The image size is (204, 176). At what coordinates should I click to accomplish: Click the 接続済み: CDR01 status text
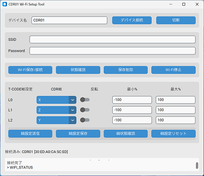pos(36,152)
